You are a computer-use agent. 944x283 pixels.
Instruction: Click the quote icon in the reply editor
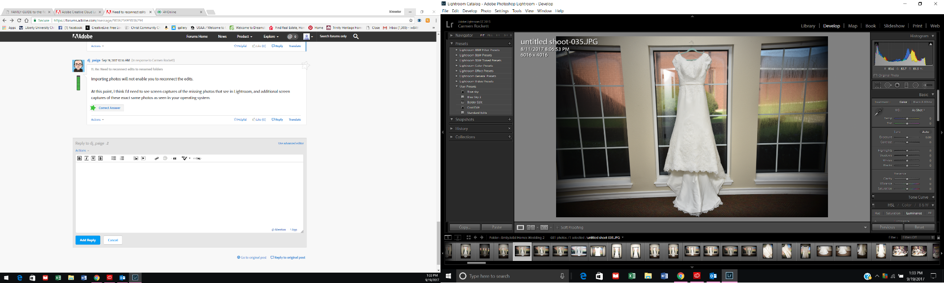tap(175, 158)
